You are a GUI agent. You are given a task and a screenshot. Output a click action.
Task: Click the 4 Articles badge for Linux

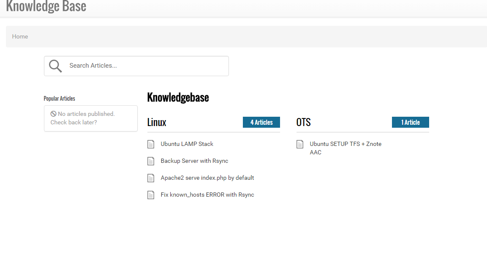(261, 122)
